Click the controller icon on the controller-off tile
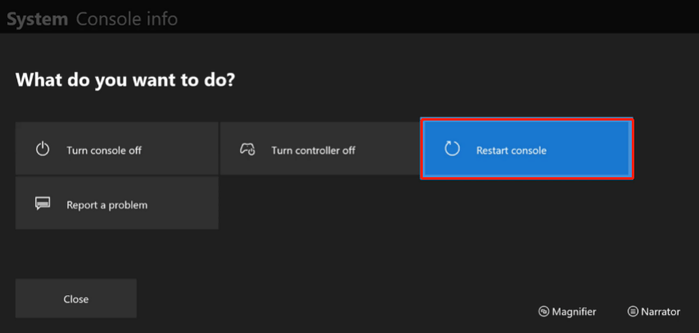This screenshot has width=699, height=333. tap(247, 149)
